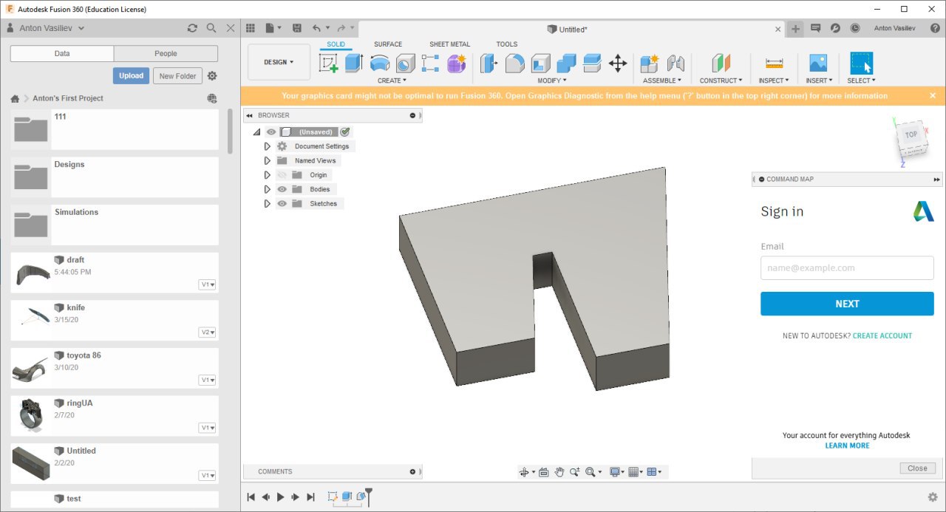
Task: Select the Rectangular Pattern tool
Action: [430, 63]
